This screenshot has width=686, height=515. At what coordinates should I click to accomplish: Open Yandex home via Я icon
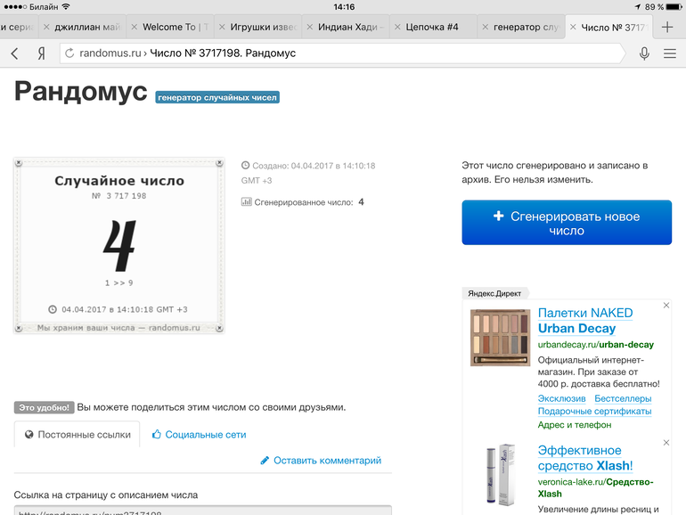(x=41, y=53)
